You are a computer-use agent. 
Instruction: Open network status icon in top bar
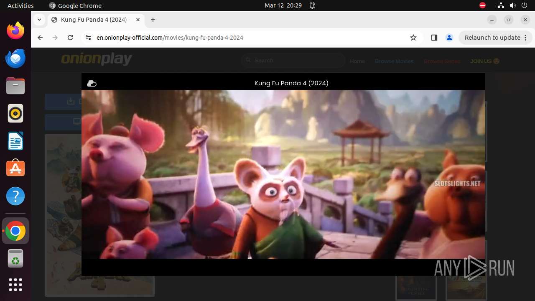pos(501,5)
